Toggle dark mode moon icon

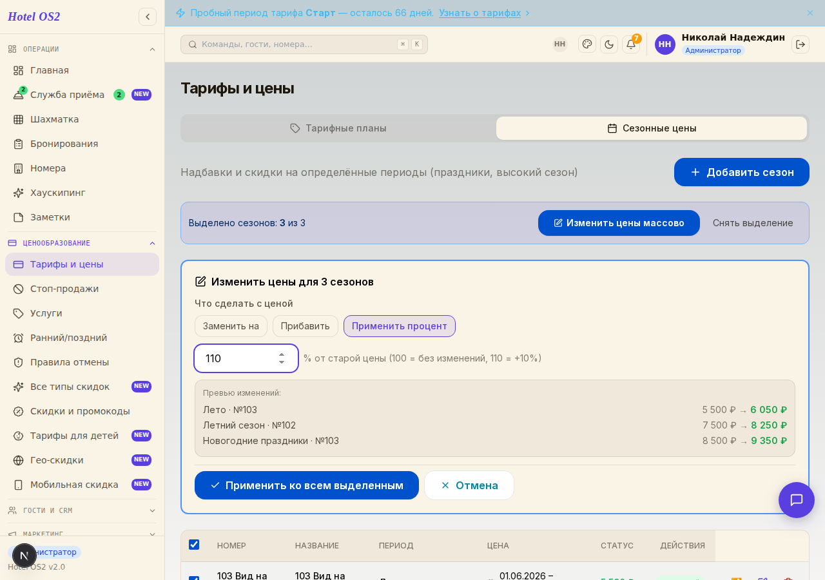point(609,44)
